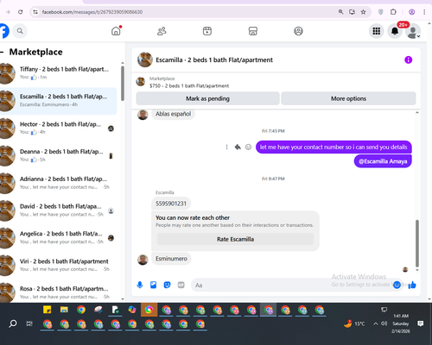Show hidden system tray icons

[x=376, y=323]
